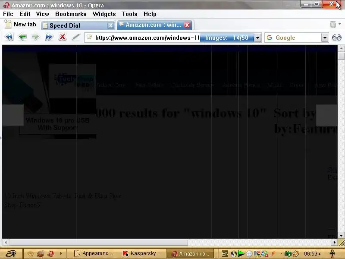345x259 pixels.
Task: Go forward using the green right arrow
Action: (35, 37)
